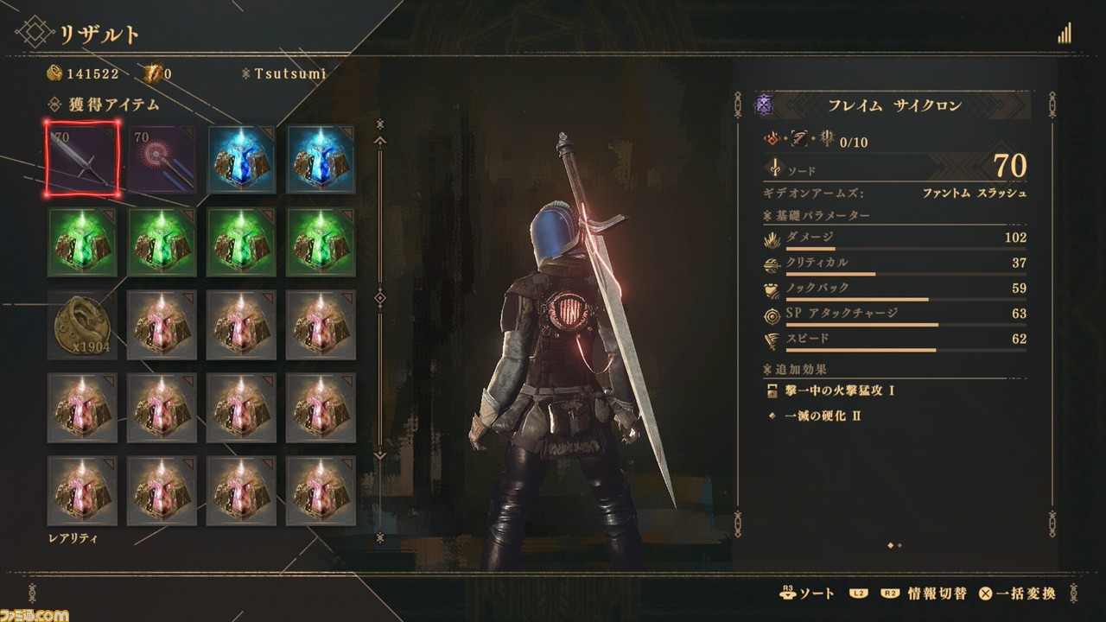Click the リザルト header title
The height and width of the screenshot is (622, 1106).
99,35
